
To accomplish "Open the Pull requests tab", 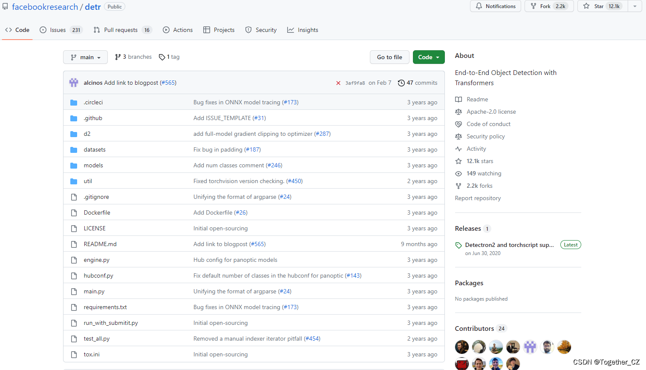I will (x=123, y=30).
